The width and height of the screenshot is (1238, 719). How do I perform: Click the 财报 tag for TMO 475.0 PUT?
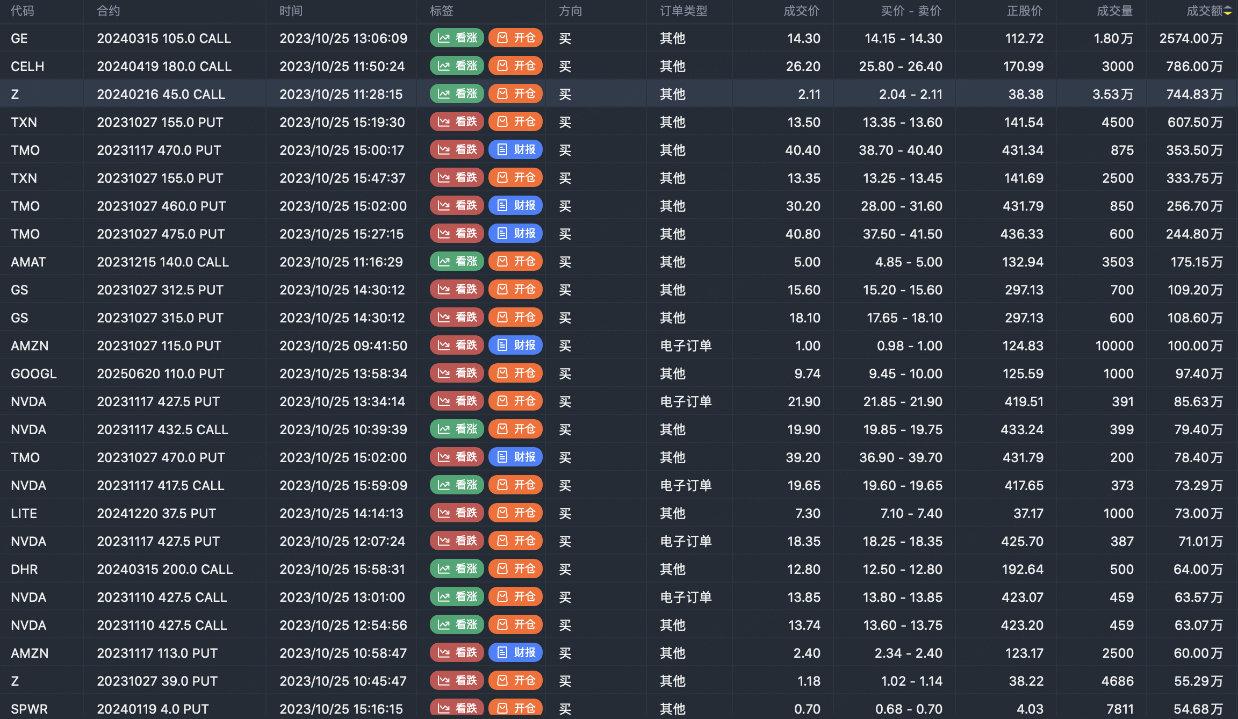click(516, 234)
